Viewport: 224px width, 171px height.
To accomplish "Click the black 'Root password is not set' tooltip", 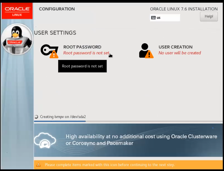I will tap(83, 66).
